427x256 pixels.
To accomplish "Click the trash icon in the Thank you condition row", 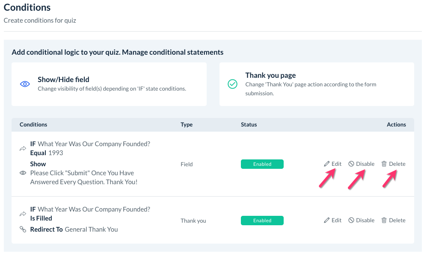I will (384, 221).
